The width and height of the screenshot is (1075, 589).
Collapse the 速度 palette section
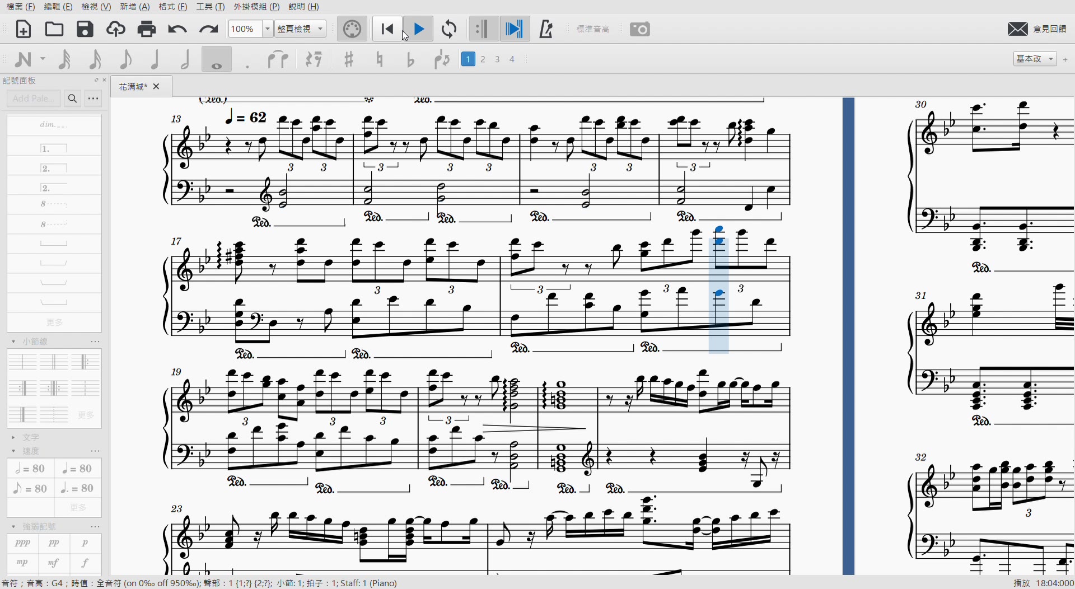13,451
